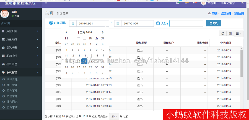Open 角色管理 submenu item

(12, 96)
